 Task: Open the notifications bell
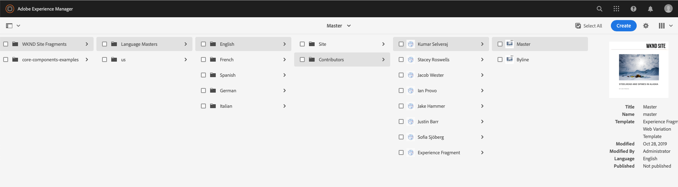click(650, 9)
